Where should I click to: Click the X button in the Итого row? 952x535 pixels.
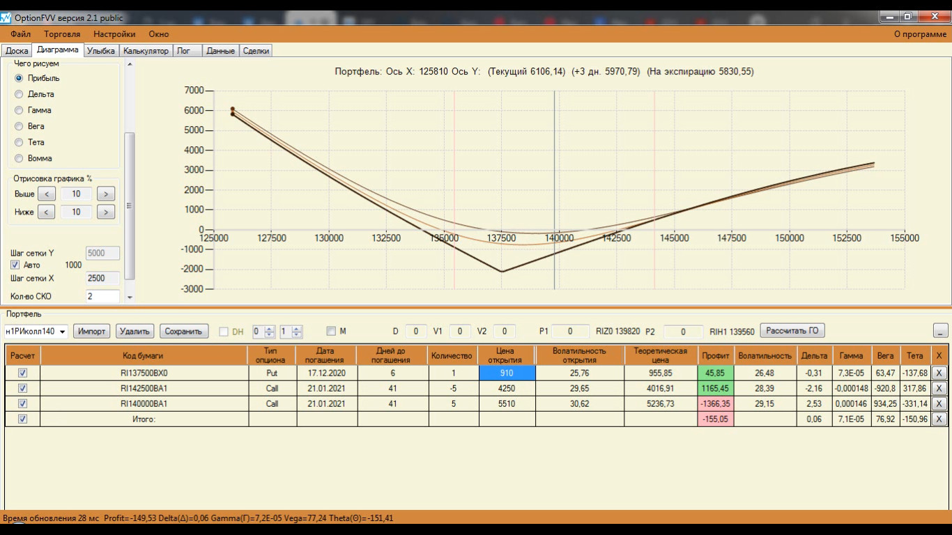pyautogui.click(x=939, y=419)
